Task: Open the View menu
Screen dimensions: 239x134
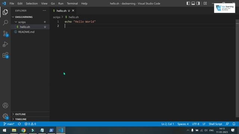Action: [44, 3]
